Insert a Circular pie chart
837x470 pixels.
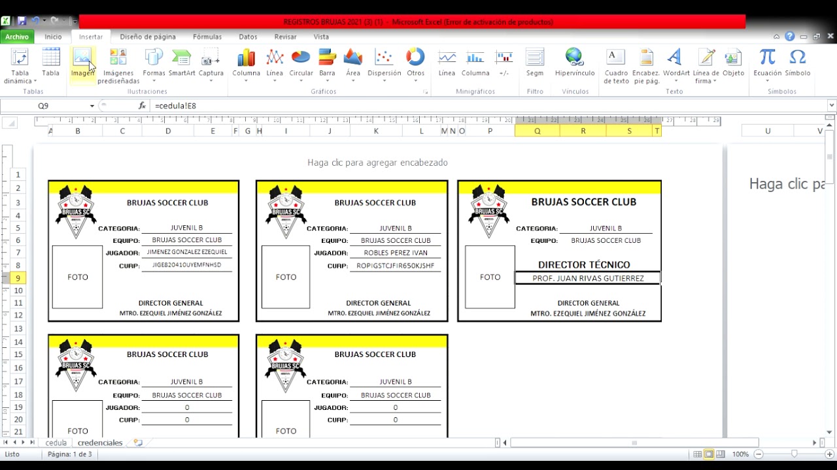(x=301, y=67)
